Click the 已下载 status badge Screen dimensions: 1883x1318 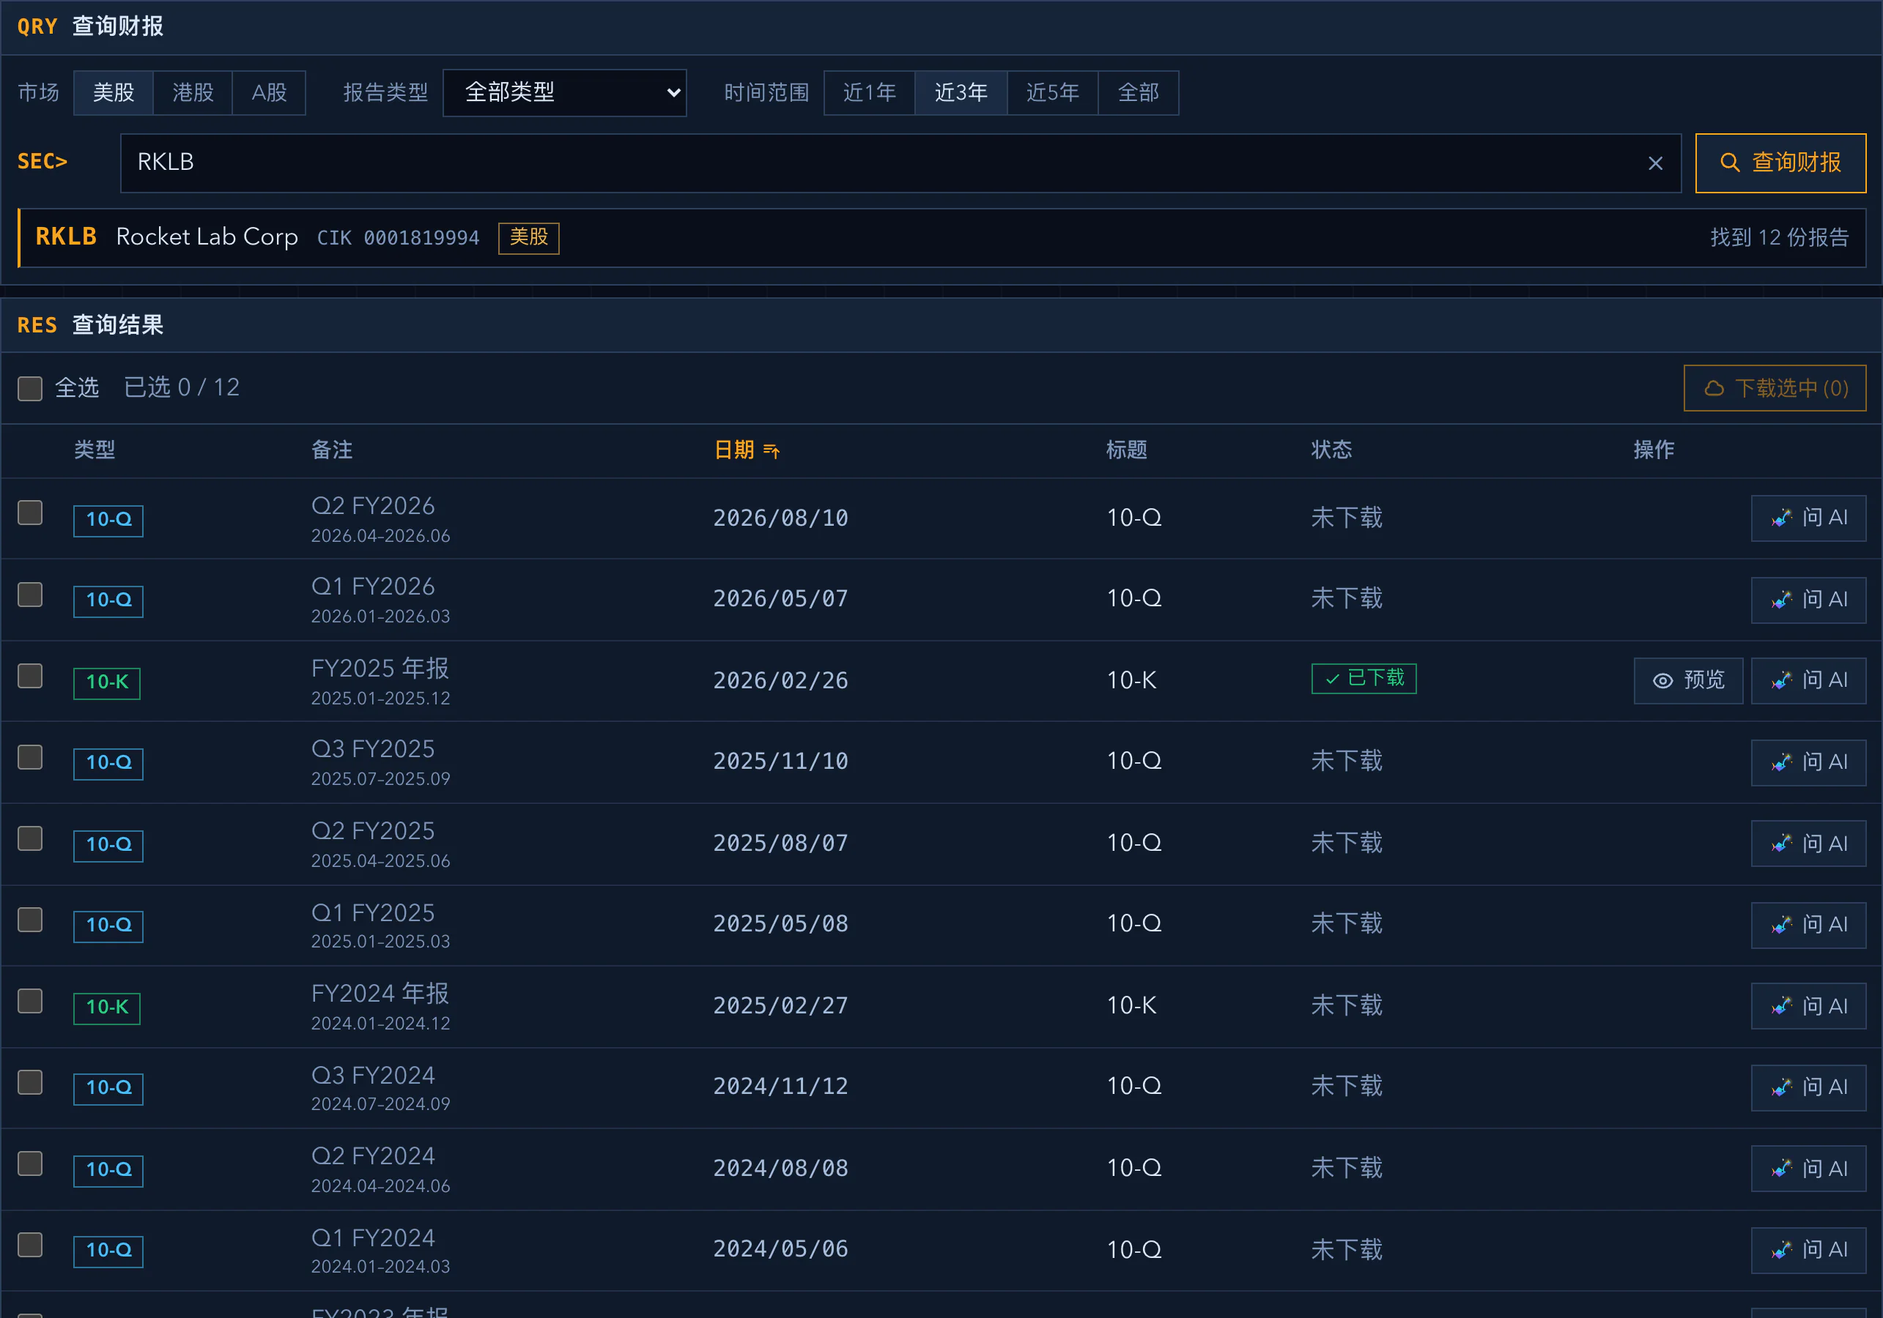1364,679
